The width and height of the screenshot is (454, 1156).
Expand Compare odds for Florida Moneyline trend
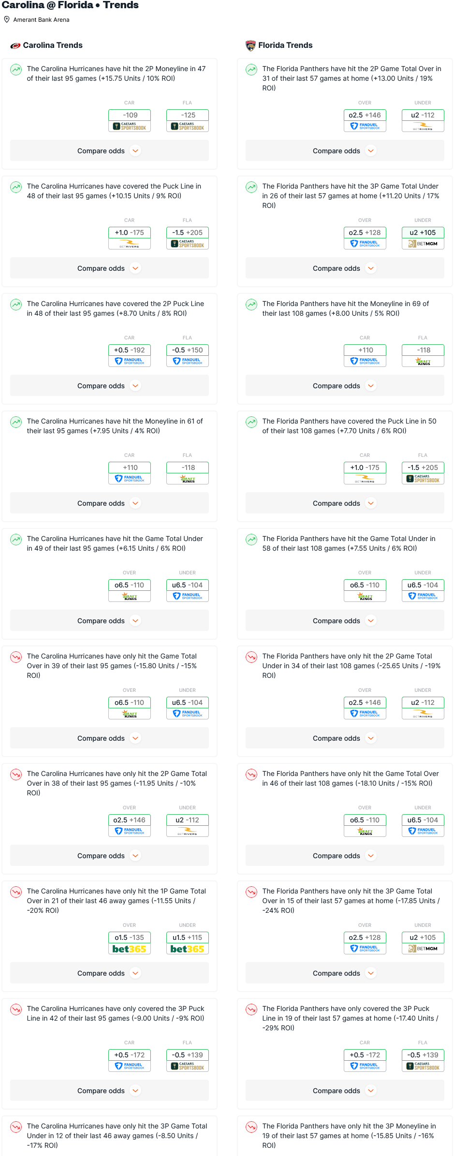(344, 386)
